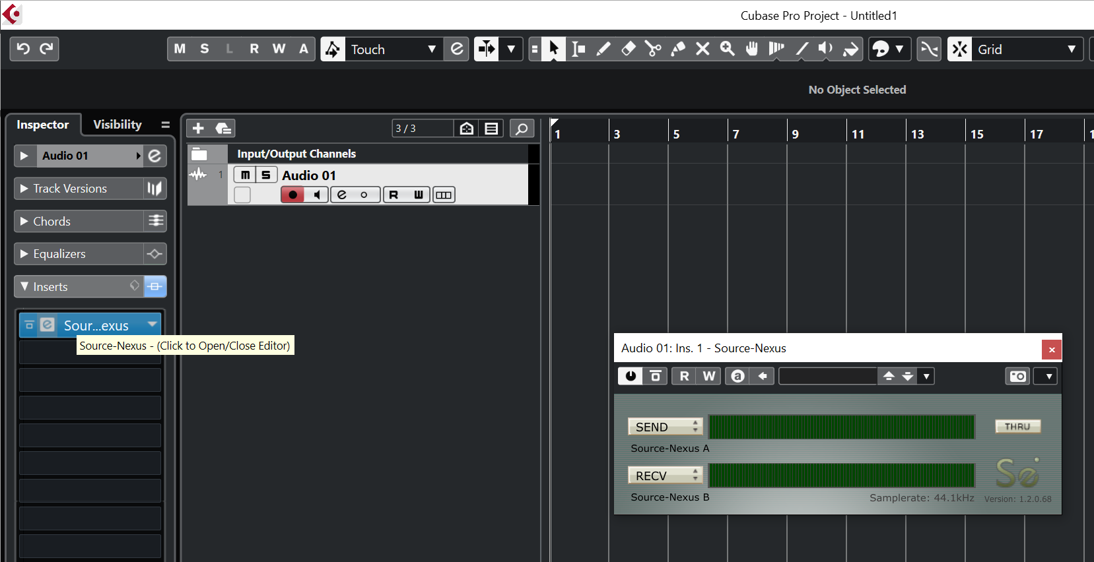This screenshot has height=562, width=1094.
Task: Add a new track with plus button
Action: click(198, 128)
